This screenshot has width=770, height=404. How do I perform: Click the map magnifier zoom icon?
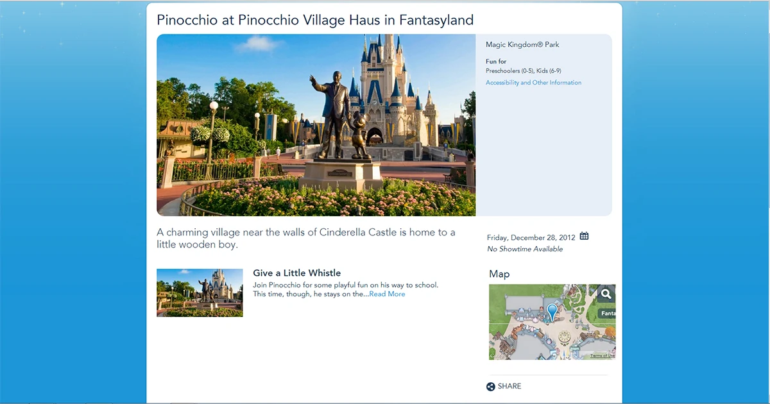pyautogui.click(x=606, y=294)
